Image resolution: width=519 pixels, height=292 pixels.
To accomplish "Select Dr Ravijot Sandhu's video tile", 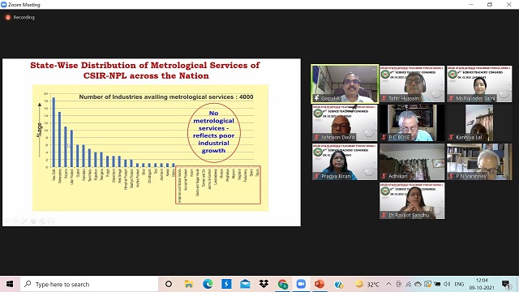I will coord(412,200).
